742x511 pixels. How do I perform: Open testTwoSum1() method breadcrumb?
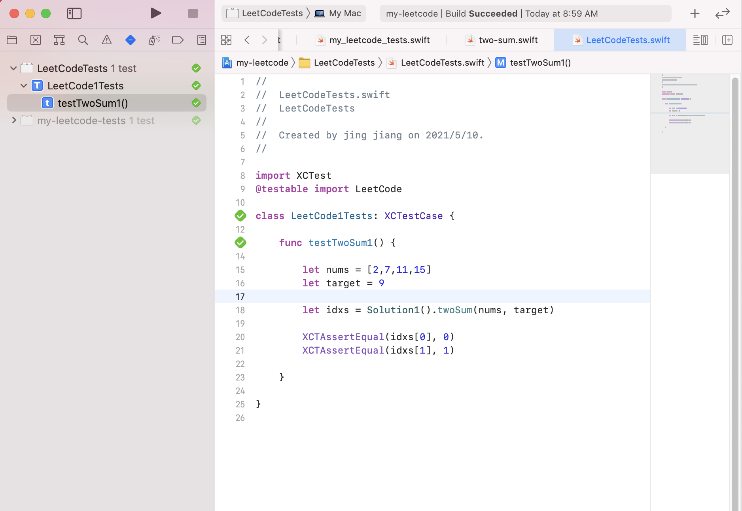tap(533, 62)
